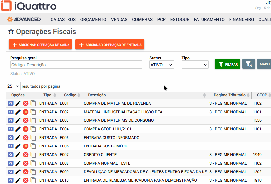
Task: Delete operation E003 using red X
Action: tap(26, 120)
